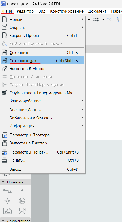Click the New document icon beside Новый

click(4, 19)
